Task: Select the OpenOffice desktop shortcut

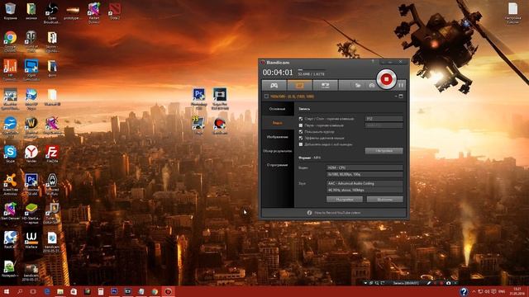Action: (x=11, y=127)
